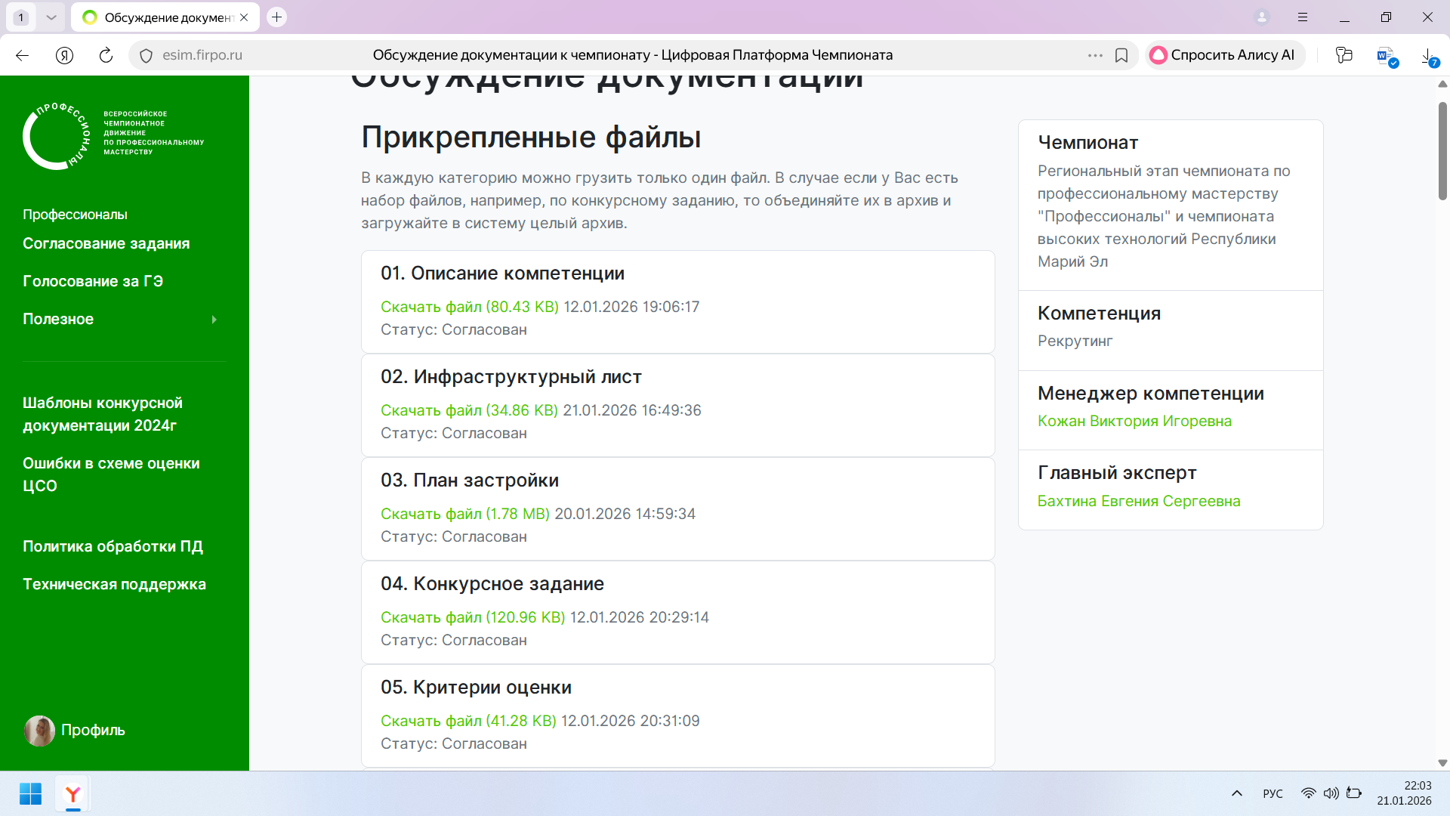Open a new browser tab
The width and height of the screenshot is (1450, 816).
pyautogui.click(x=277, y=17)
